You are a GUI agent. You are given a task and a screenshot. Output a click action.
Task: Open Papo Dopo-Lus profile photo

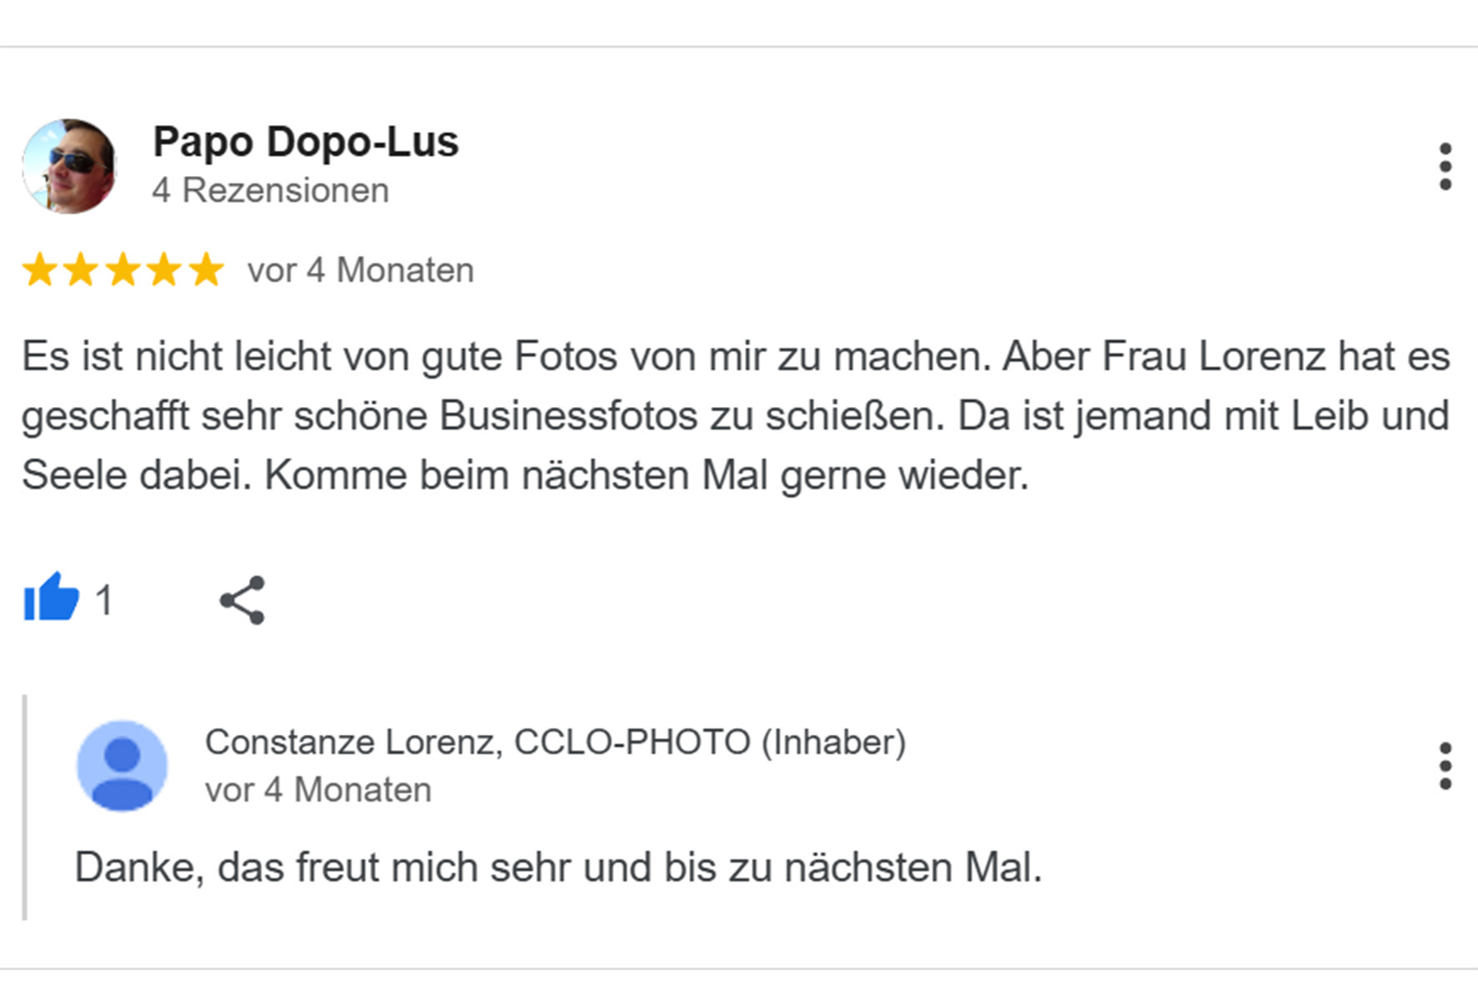tap(69, 166)
